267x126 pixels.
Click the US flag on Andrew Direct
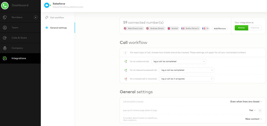pos(147,29)
